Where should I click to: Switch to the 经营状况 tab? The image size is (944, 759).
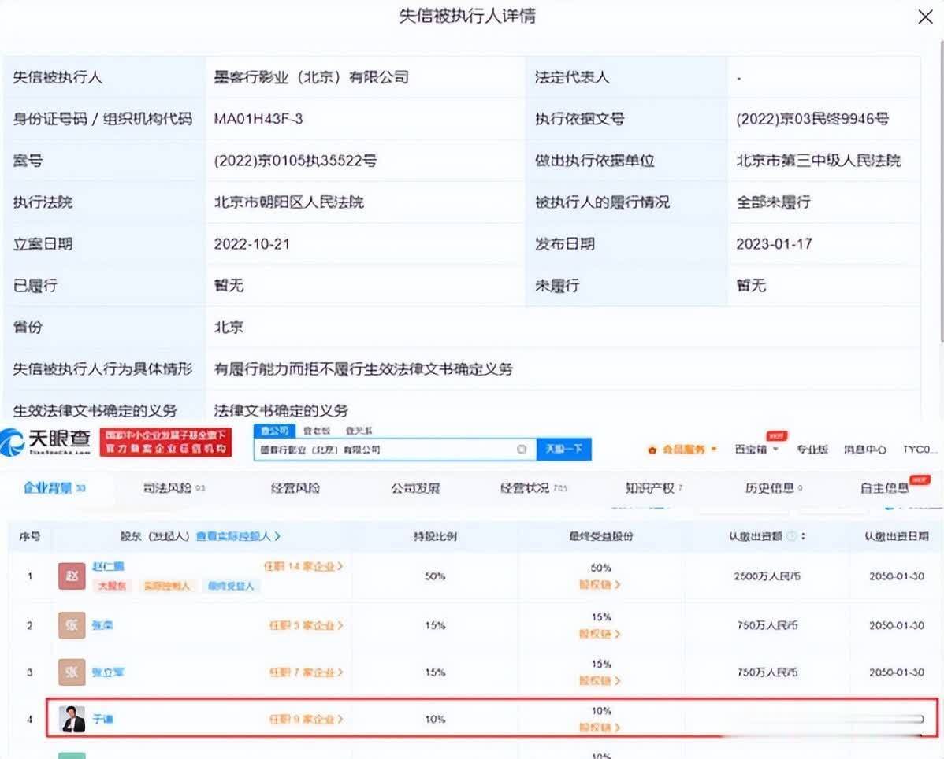click(x=533, y=487)
